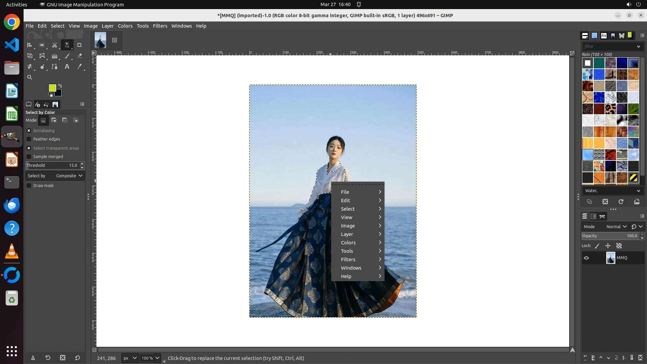Choose the Paintbrush tool

(67, 56)
